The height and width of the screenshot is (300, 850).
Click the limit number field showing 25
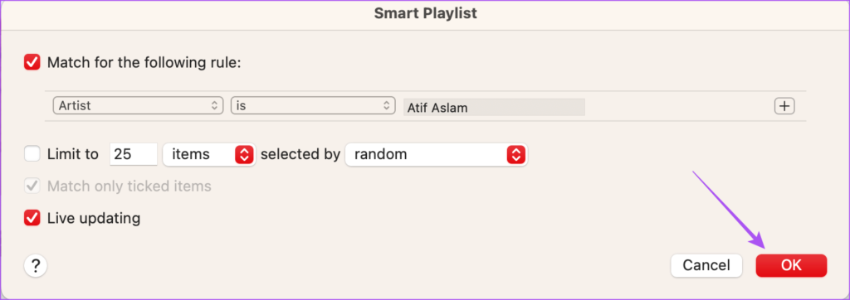(x=134, y=155)
